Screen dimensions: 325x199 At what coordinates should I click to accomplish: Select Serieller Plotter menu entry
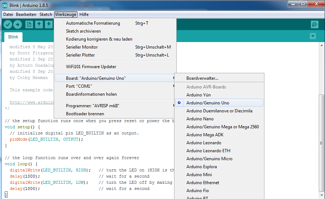pyautogui.click(x=81, y=55)
